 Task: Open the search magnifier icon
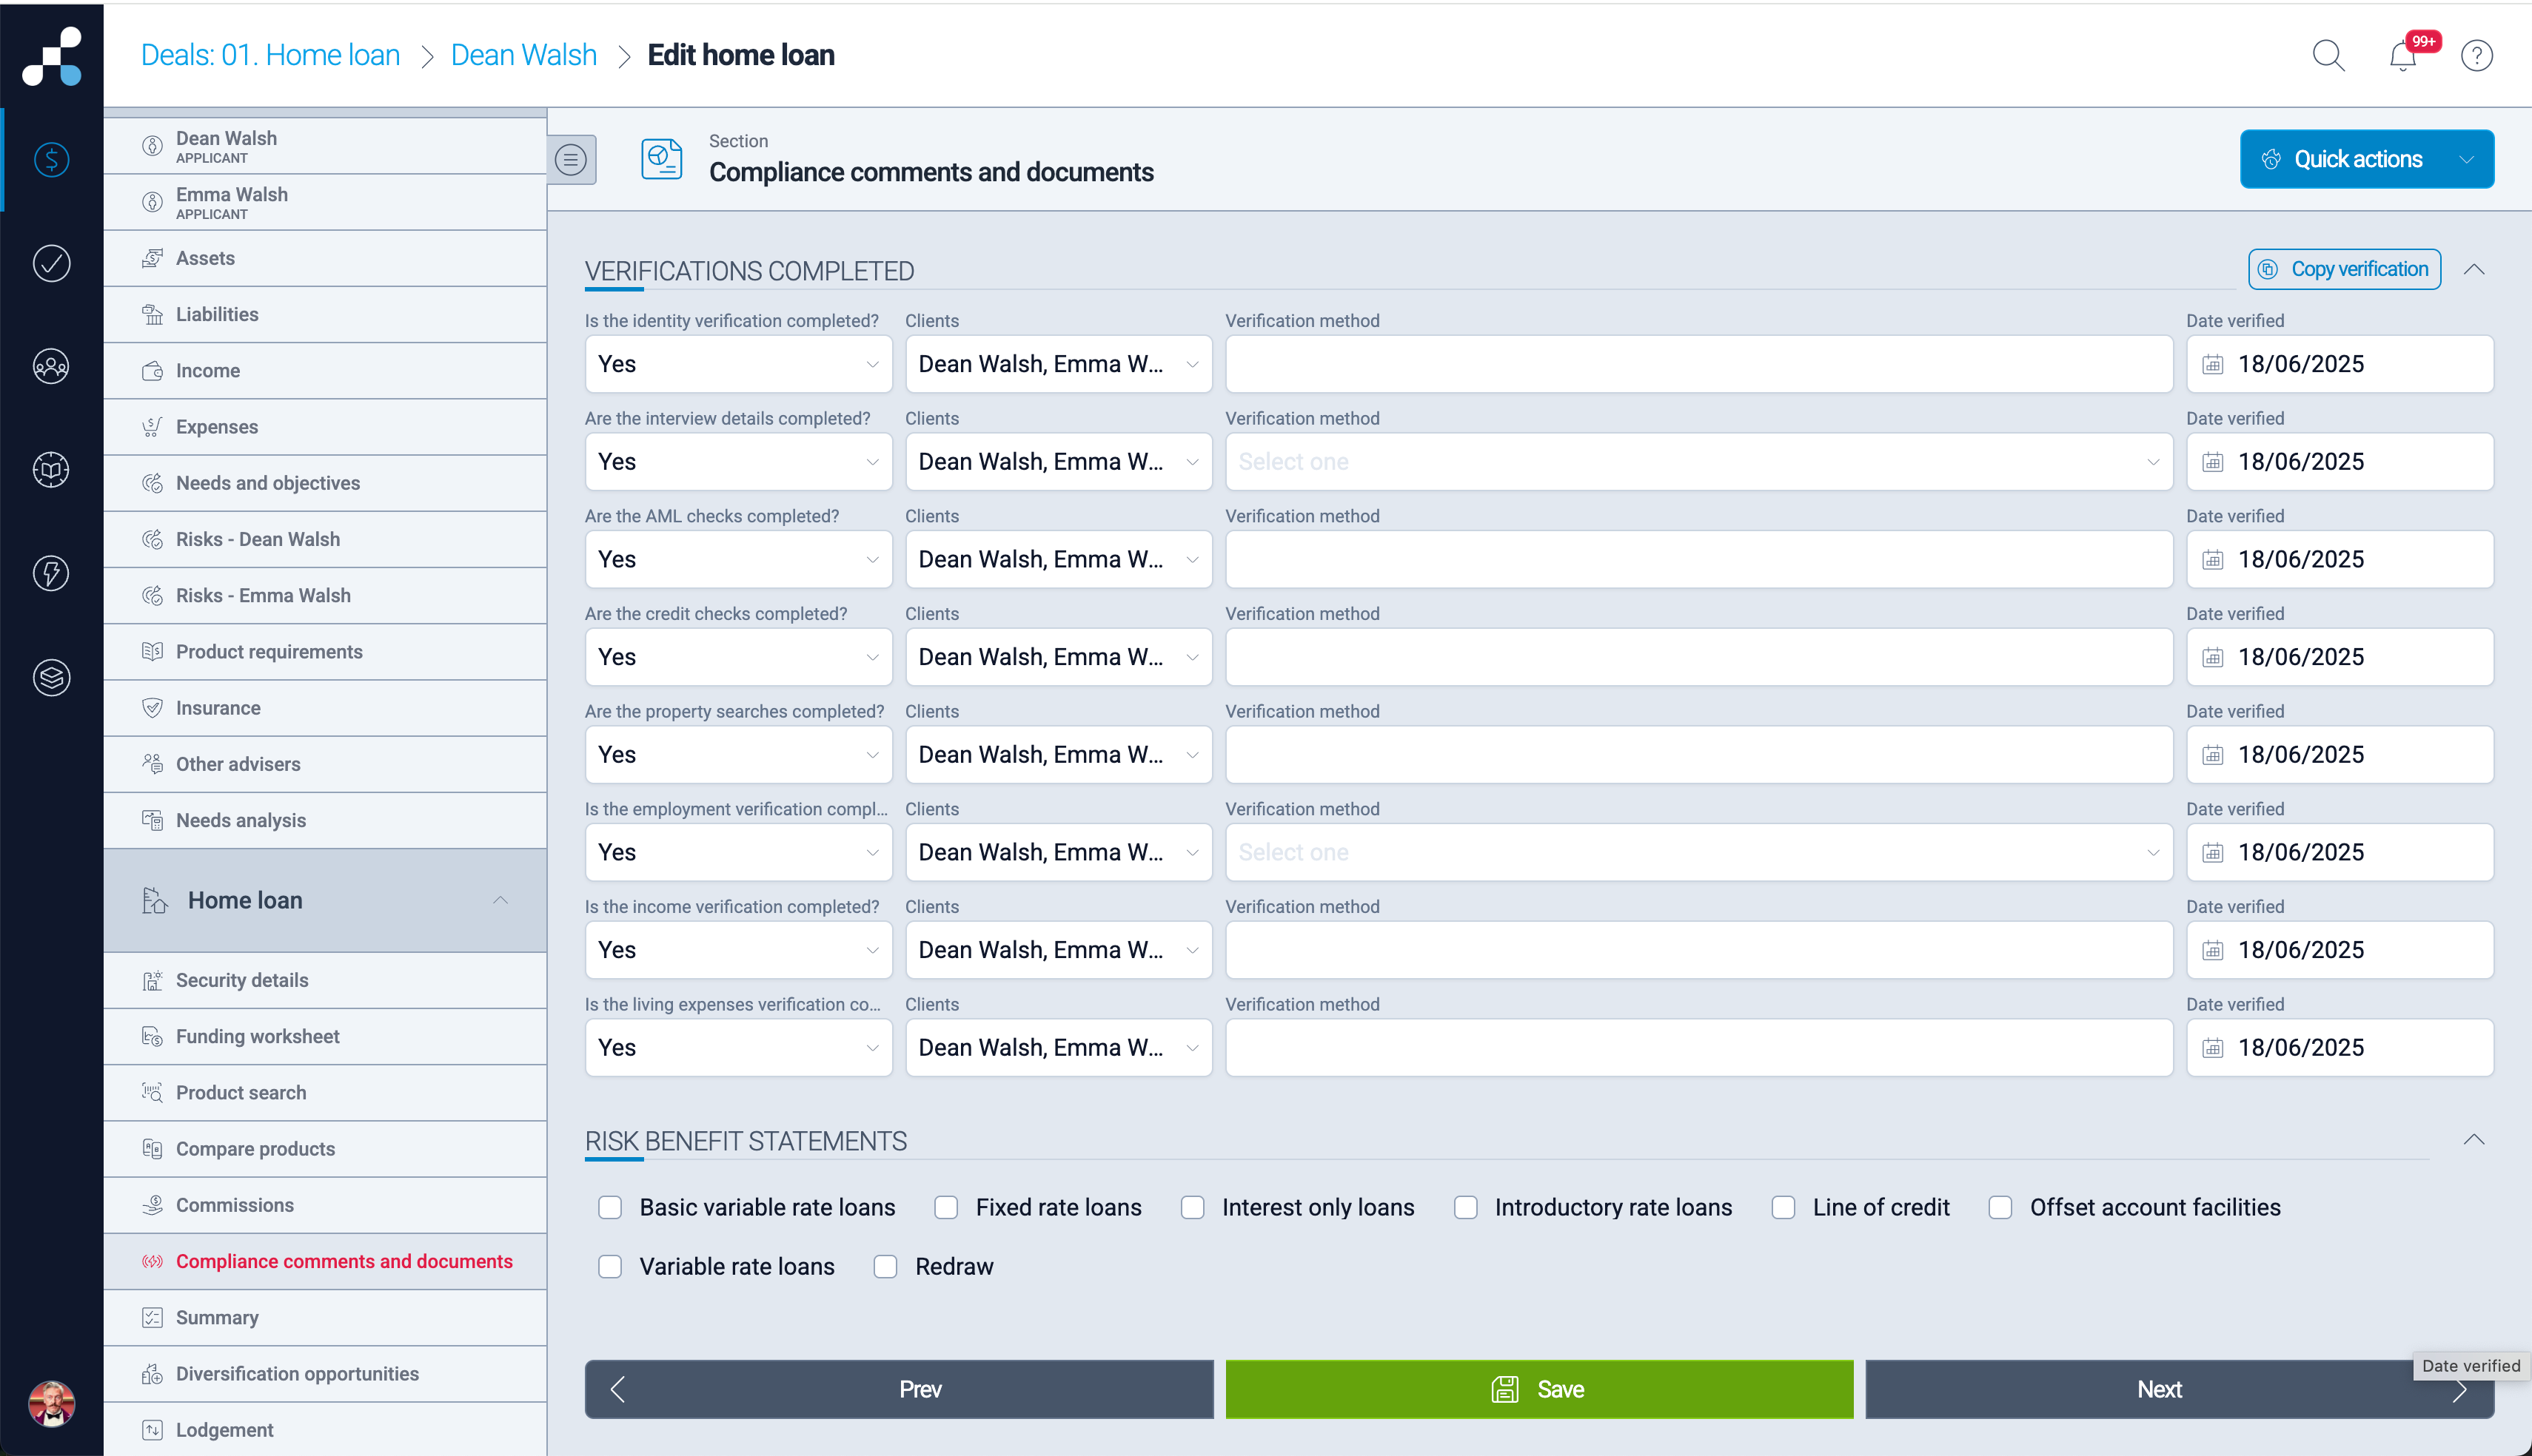2328,55
